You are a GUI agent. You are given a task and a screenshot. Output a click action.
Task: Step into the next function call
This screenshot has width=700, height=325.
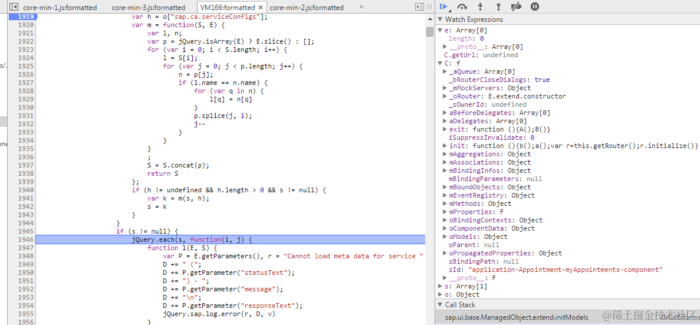tap(481, 6)
